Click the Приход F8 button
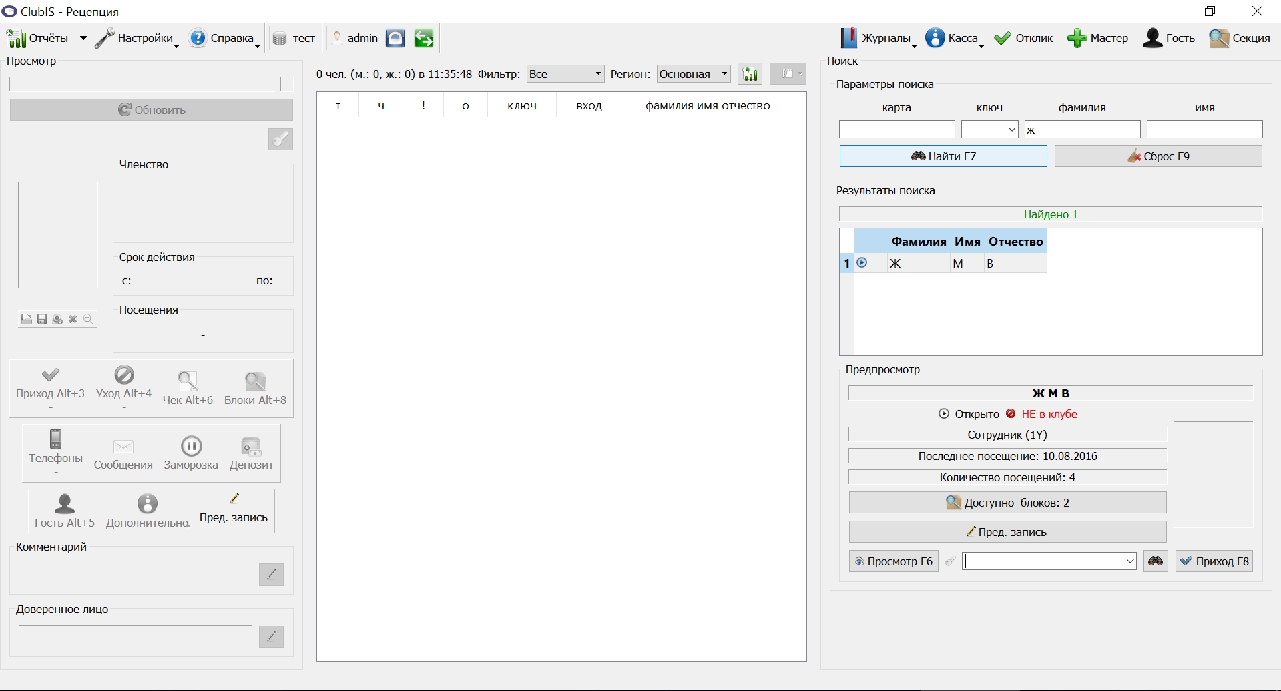 point(1214,561)
